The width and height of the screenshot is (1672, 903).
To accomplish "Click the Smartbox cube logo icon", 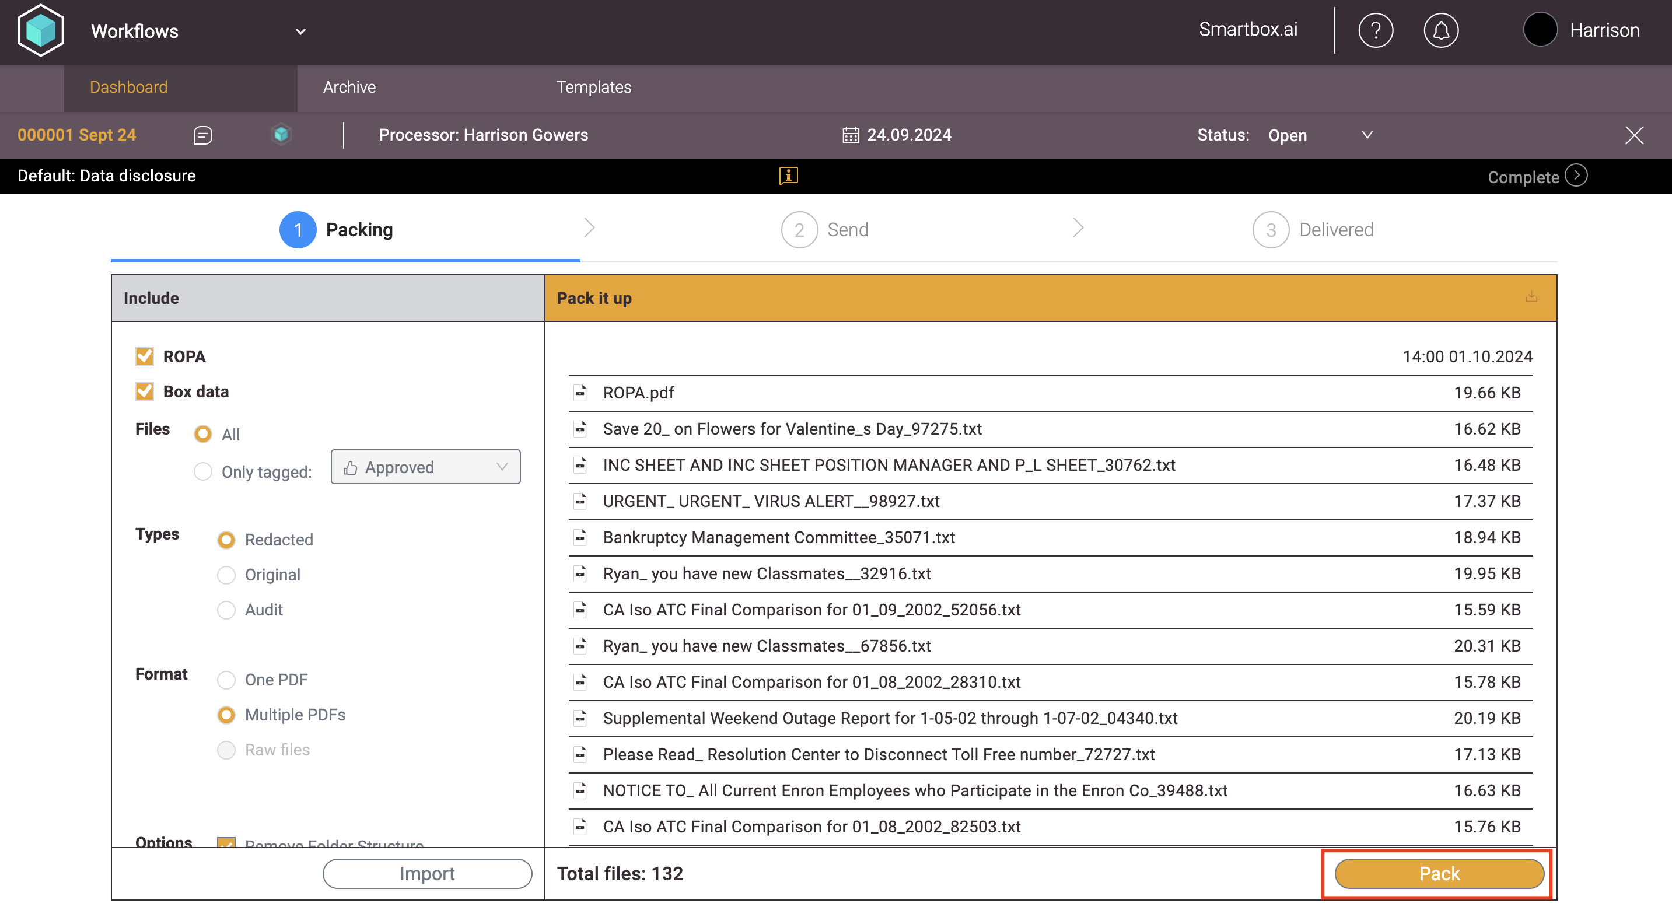I will [x=41, y=30].
